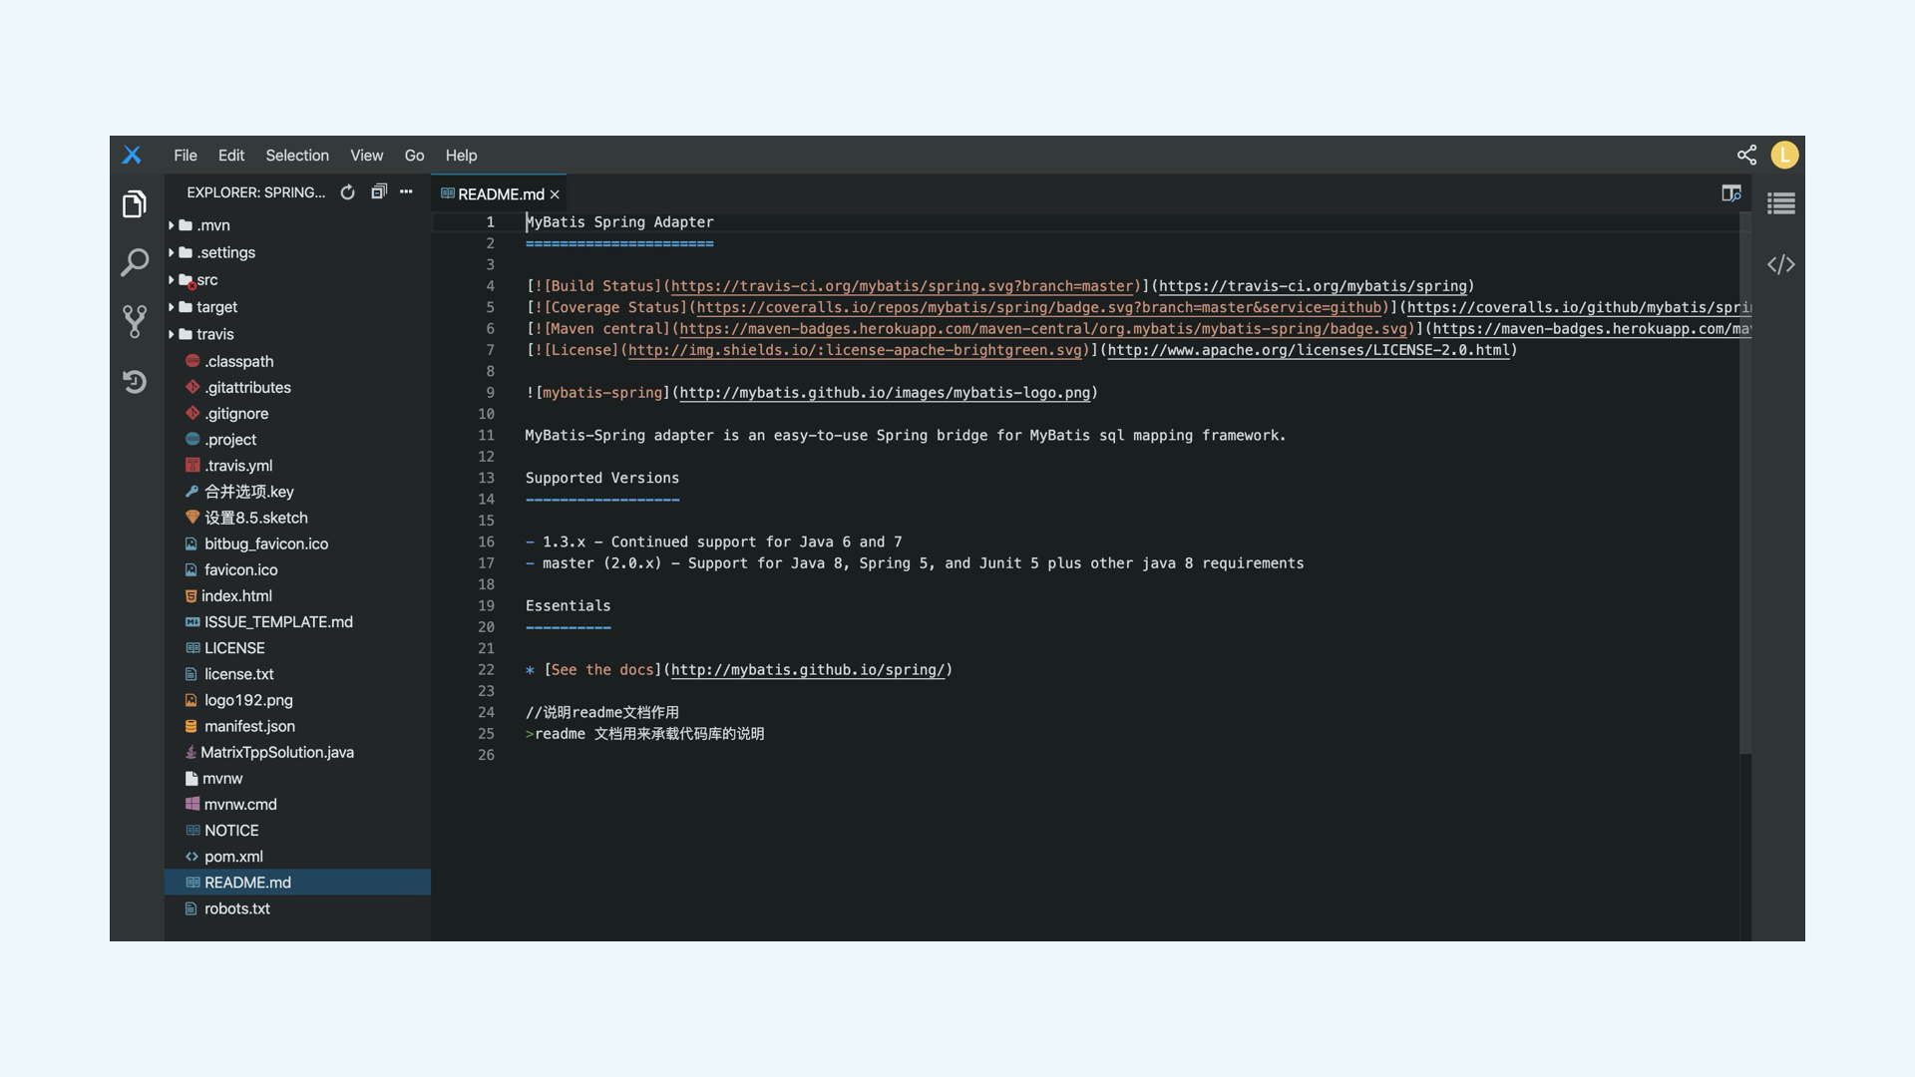The height and width of the screenshot is (1077, 1915).
Task: Click the EXPLORER: SPRING... panel title
Action: click(x=255, y=192)
